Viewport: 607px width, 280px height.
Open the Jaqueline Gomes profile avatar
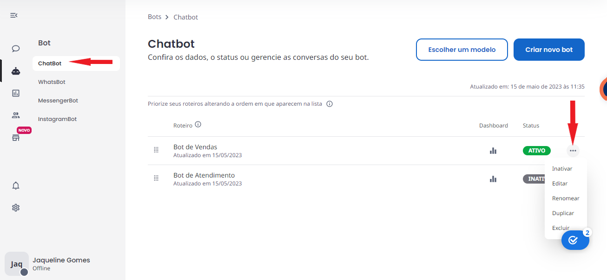point(17,264)
